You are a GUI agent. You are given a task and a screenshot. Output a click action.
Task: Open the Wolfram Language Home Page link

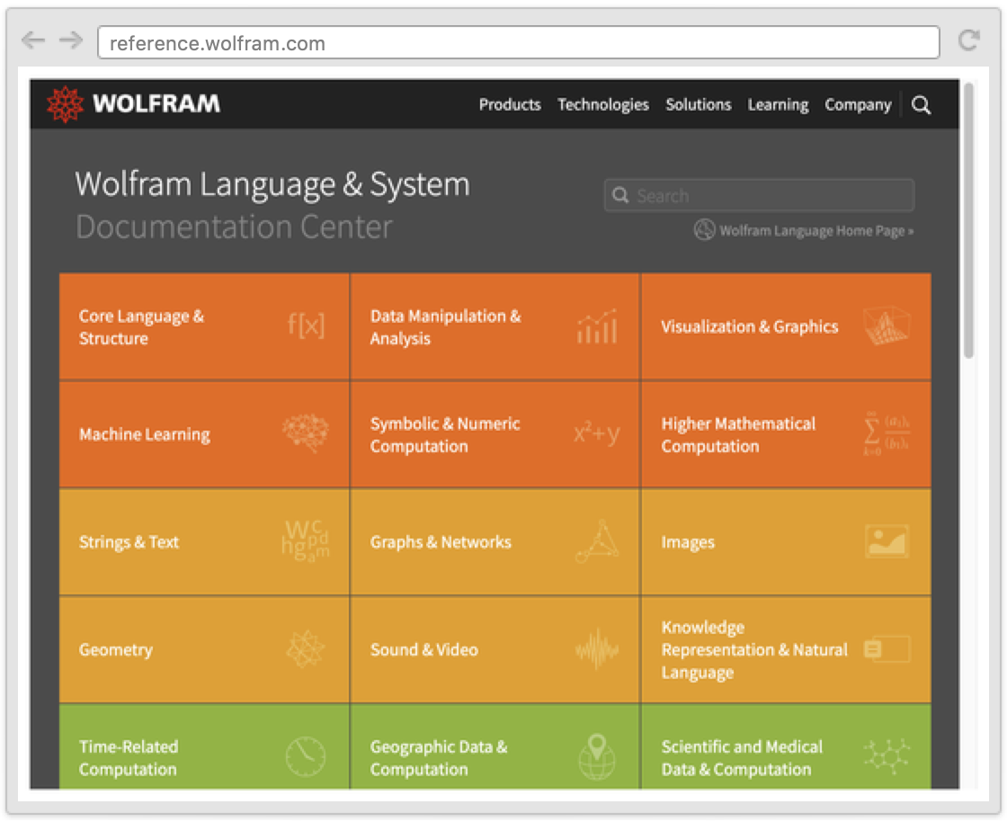click(x=815, y=231)
